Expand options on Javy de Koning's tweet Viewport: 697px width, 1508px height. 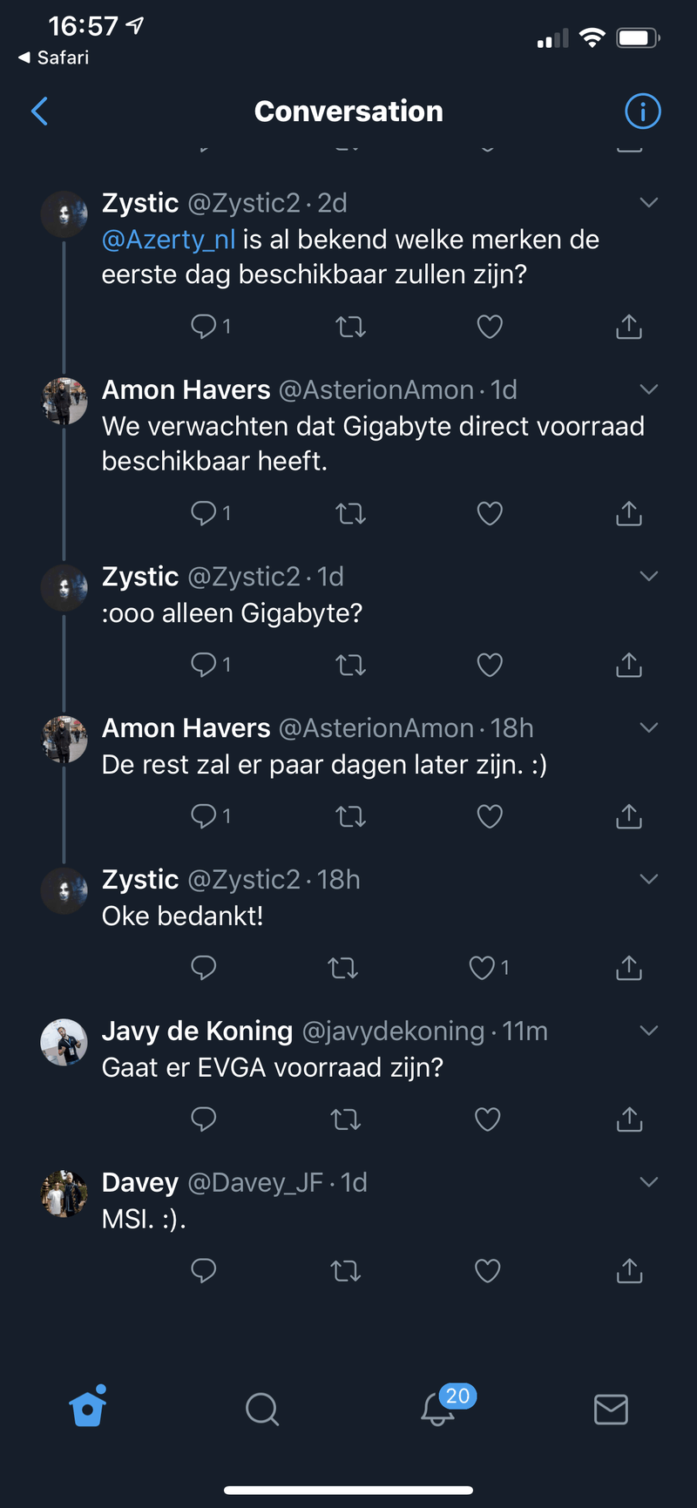point(648,1030)
